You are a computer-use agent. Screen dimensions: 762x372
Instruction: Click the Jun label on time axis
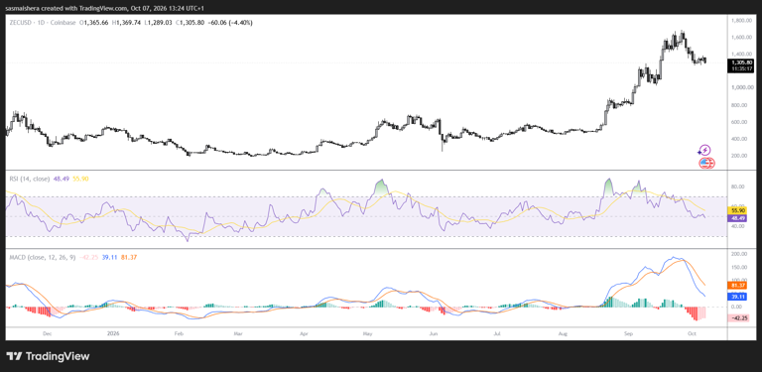434,334
